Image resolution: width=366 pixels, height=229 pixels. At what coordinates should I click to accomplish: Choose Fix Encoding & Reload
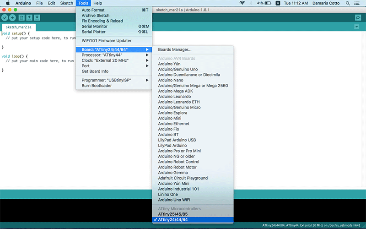point(114,21)
